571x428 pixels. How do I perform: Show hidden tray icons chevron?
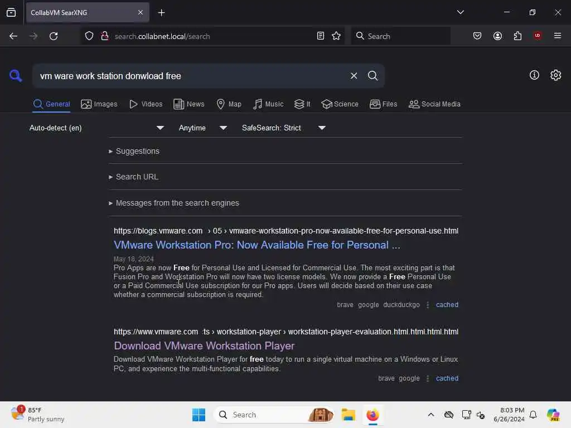point(431,415)
